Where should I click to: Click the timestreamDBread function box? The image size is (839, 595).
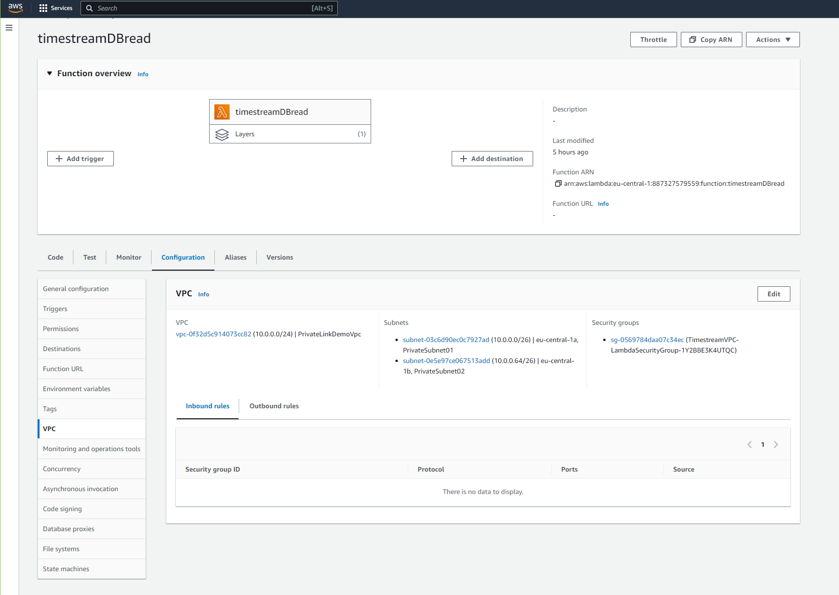[290, 112]
